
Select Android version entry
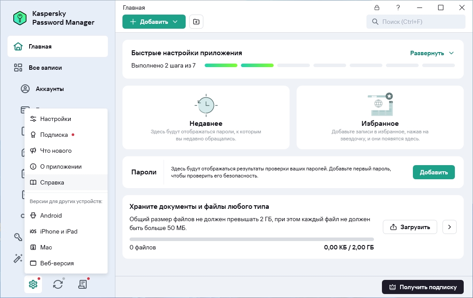[x=66, y=215]
